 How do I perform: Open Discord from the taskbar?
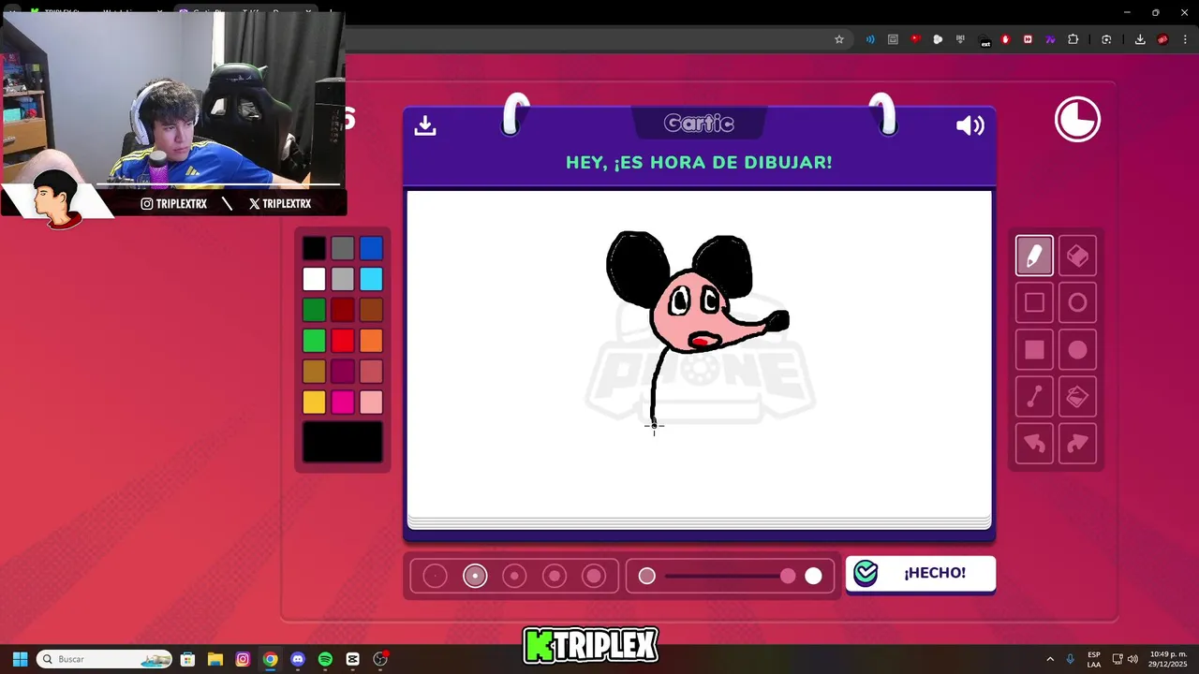click(298, 659)
